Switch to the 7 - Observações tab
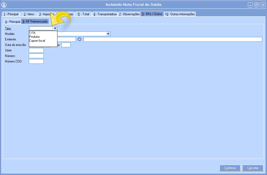The height and width of the screenshot is (175, 267). pos(129,14)
